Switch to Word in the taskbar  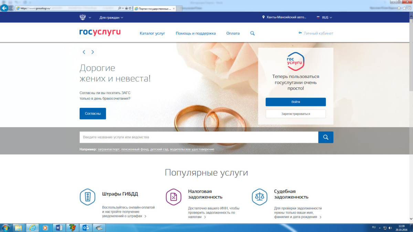[x=59, y=228]
